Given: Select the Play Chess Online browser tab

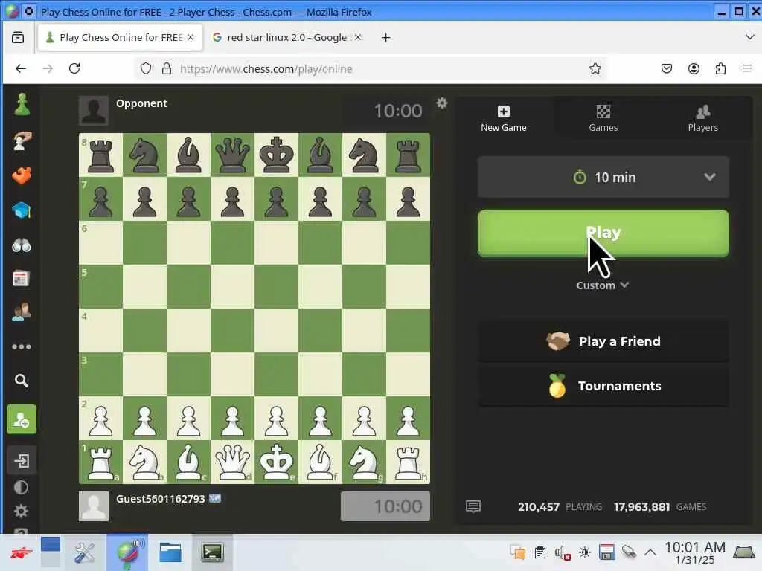Looking at the screenshot, I should coord(120,37).
